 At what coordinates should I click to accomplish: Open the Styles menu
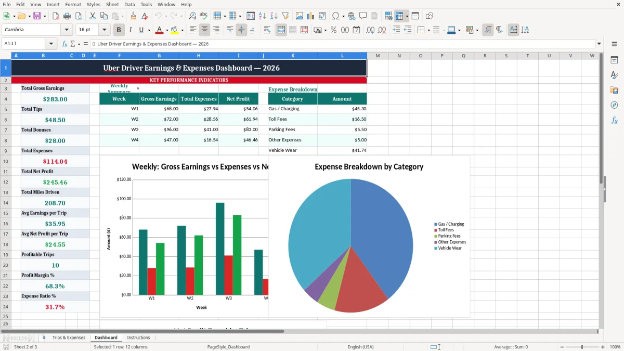(94, 4)
